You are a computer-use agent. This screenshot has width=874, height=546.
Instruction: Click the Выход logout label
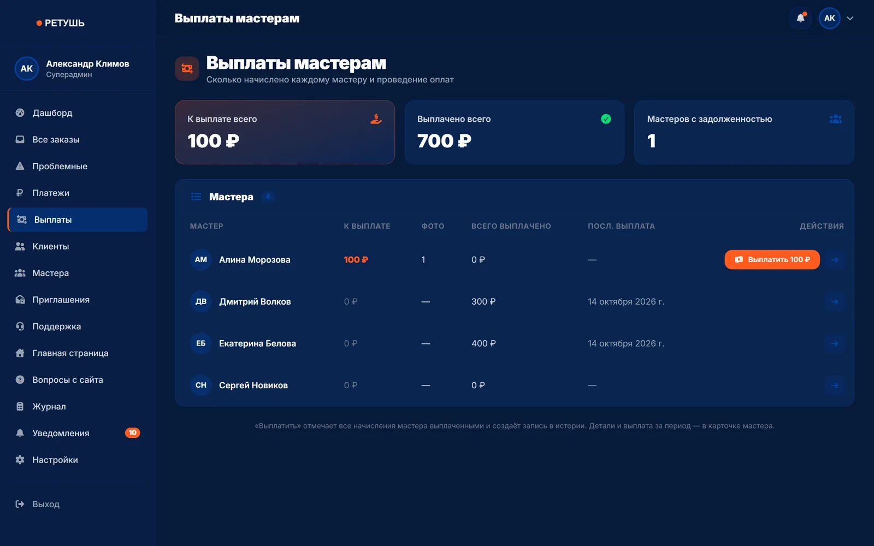point(46,505)
